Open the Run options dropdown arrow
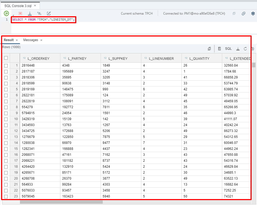This screenshot has width=257, height=205. coord(13,15)
